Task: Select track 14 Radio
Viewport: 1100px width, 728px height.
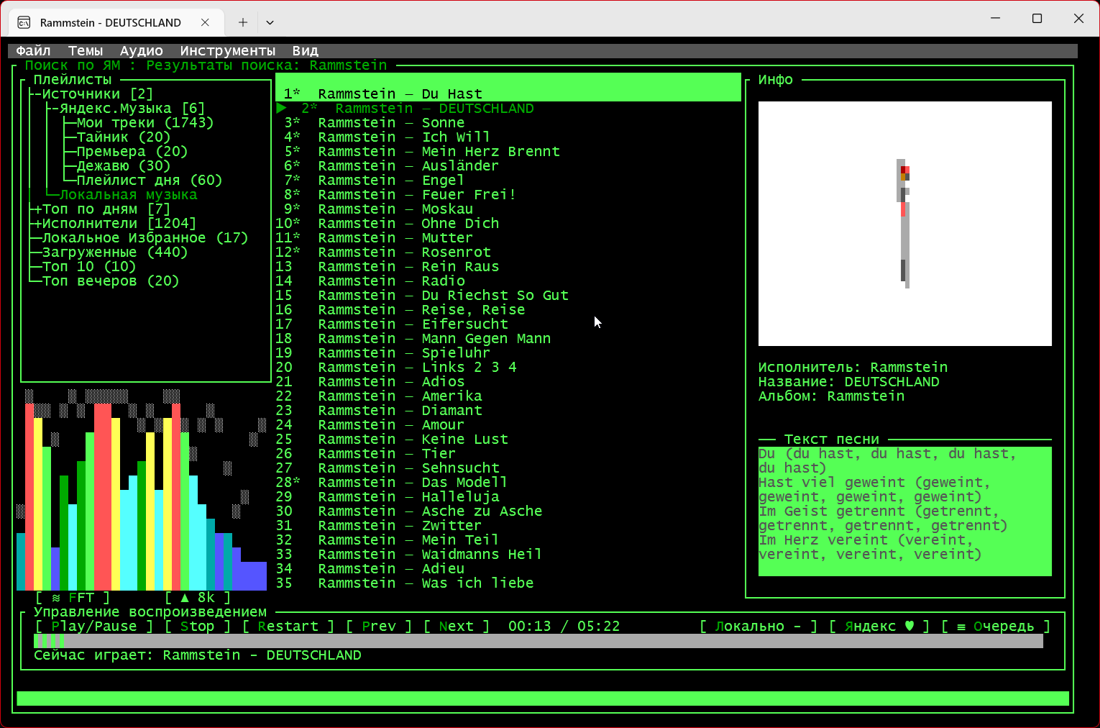Action: pyautogui.click(x=508, y=281)
